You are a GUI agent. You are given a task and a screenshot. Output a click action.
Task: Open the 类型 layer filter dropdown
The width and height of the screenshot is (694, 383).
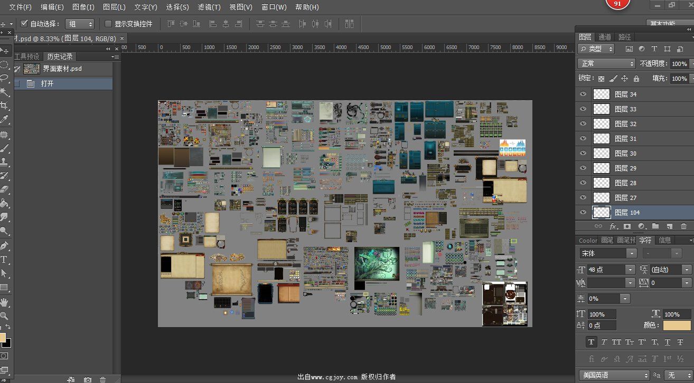(x=596, y=49)
